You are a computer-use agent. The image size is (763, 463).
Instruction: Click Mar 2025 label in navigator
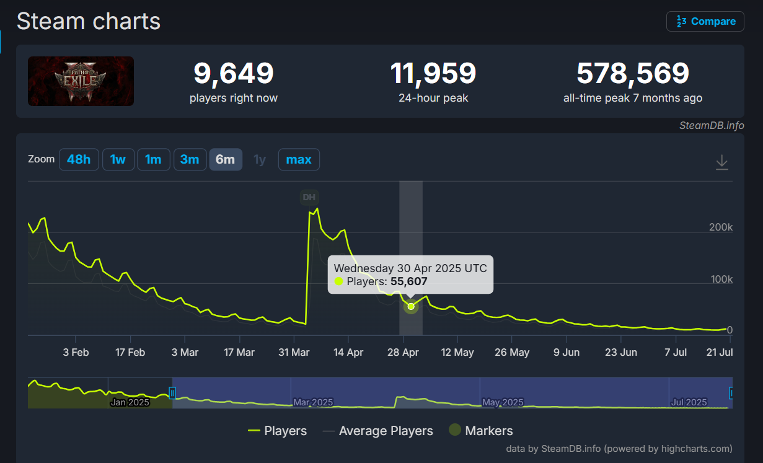pos(313,402)
